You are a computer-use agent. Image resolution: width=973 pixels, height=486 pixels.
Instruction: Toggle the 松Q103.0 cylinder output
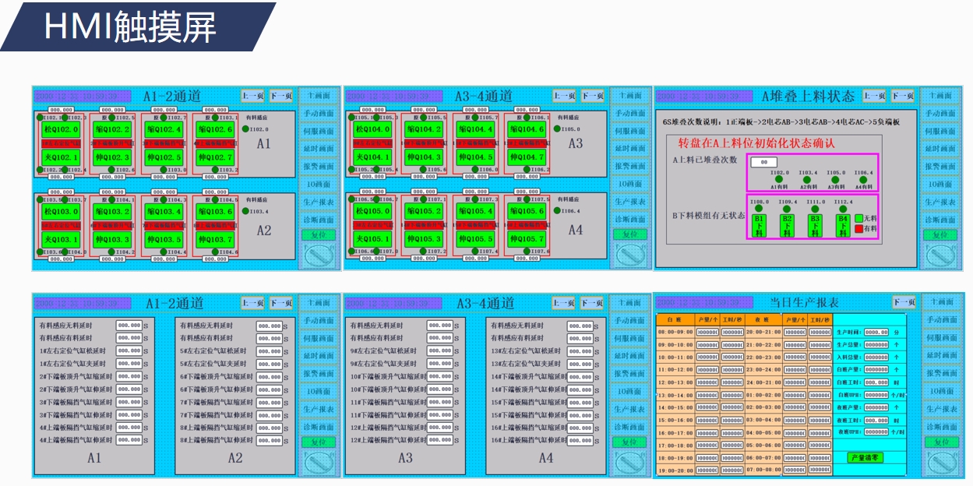pos(61,212)
